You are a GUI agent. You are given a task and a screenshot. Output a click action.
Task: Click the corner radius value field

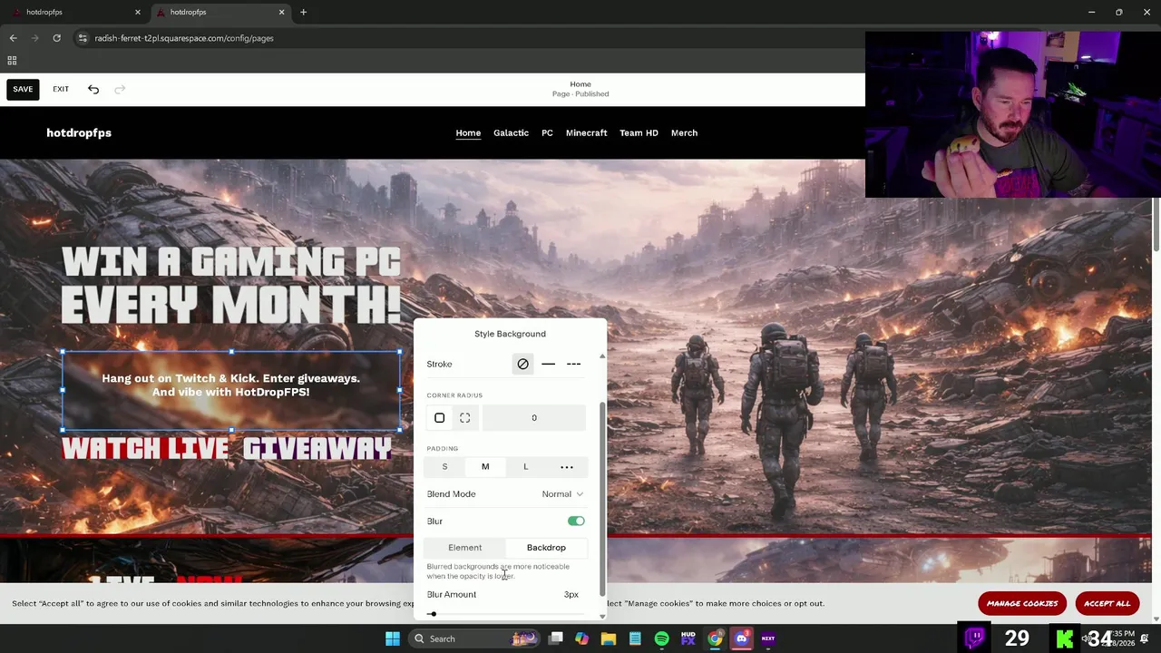pos(534,418)
